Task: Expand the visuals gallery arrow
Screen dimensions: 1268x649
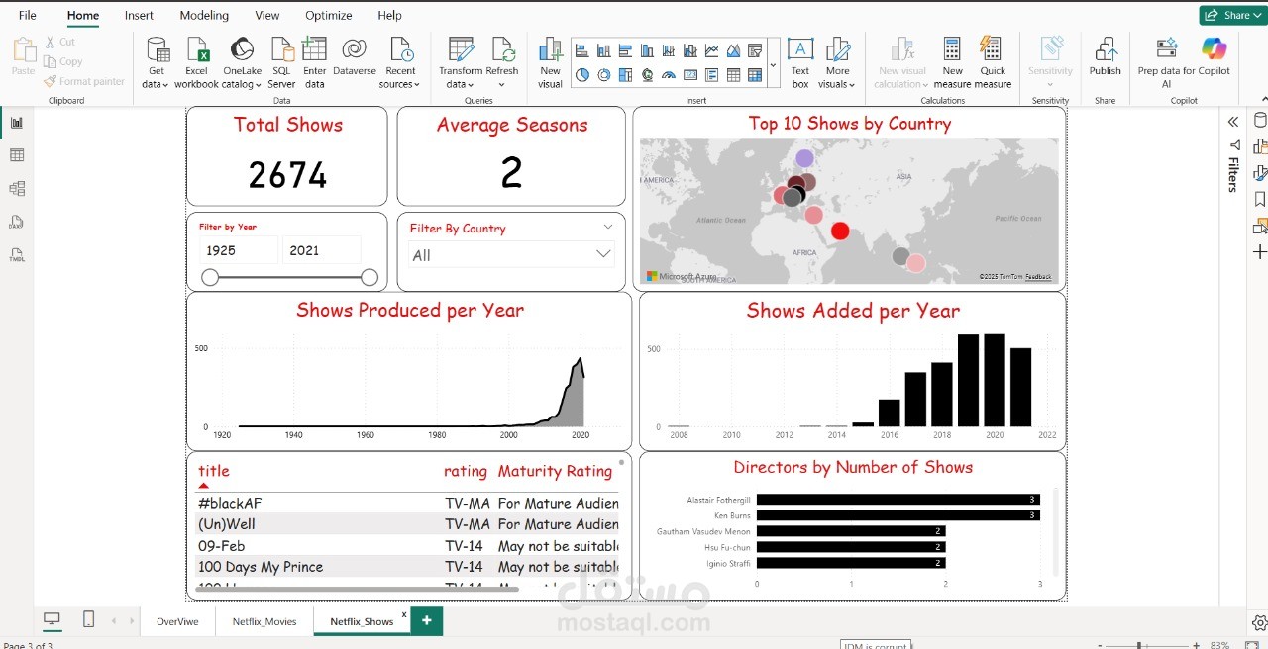Action: [773, 65]
